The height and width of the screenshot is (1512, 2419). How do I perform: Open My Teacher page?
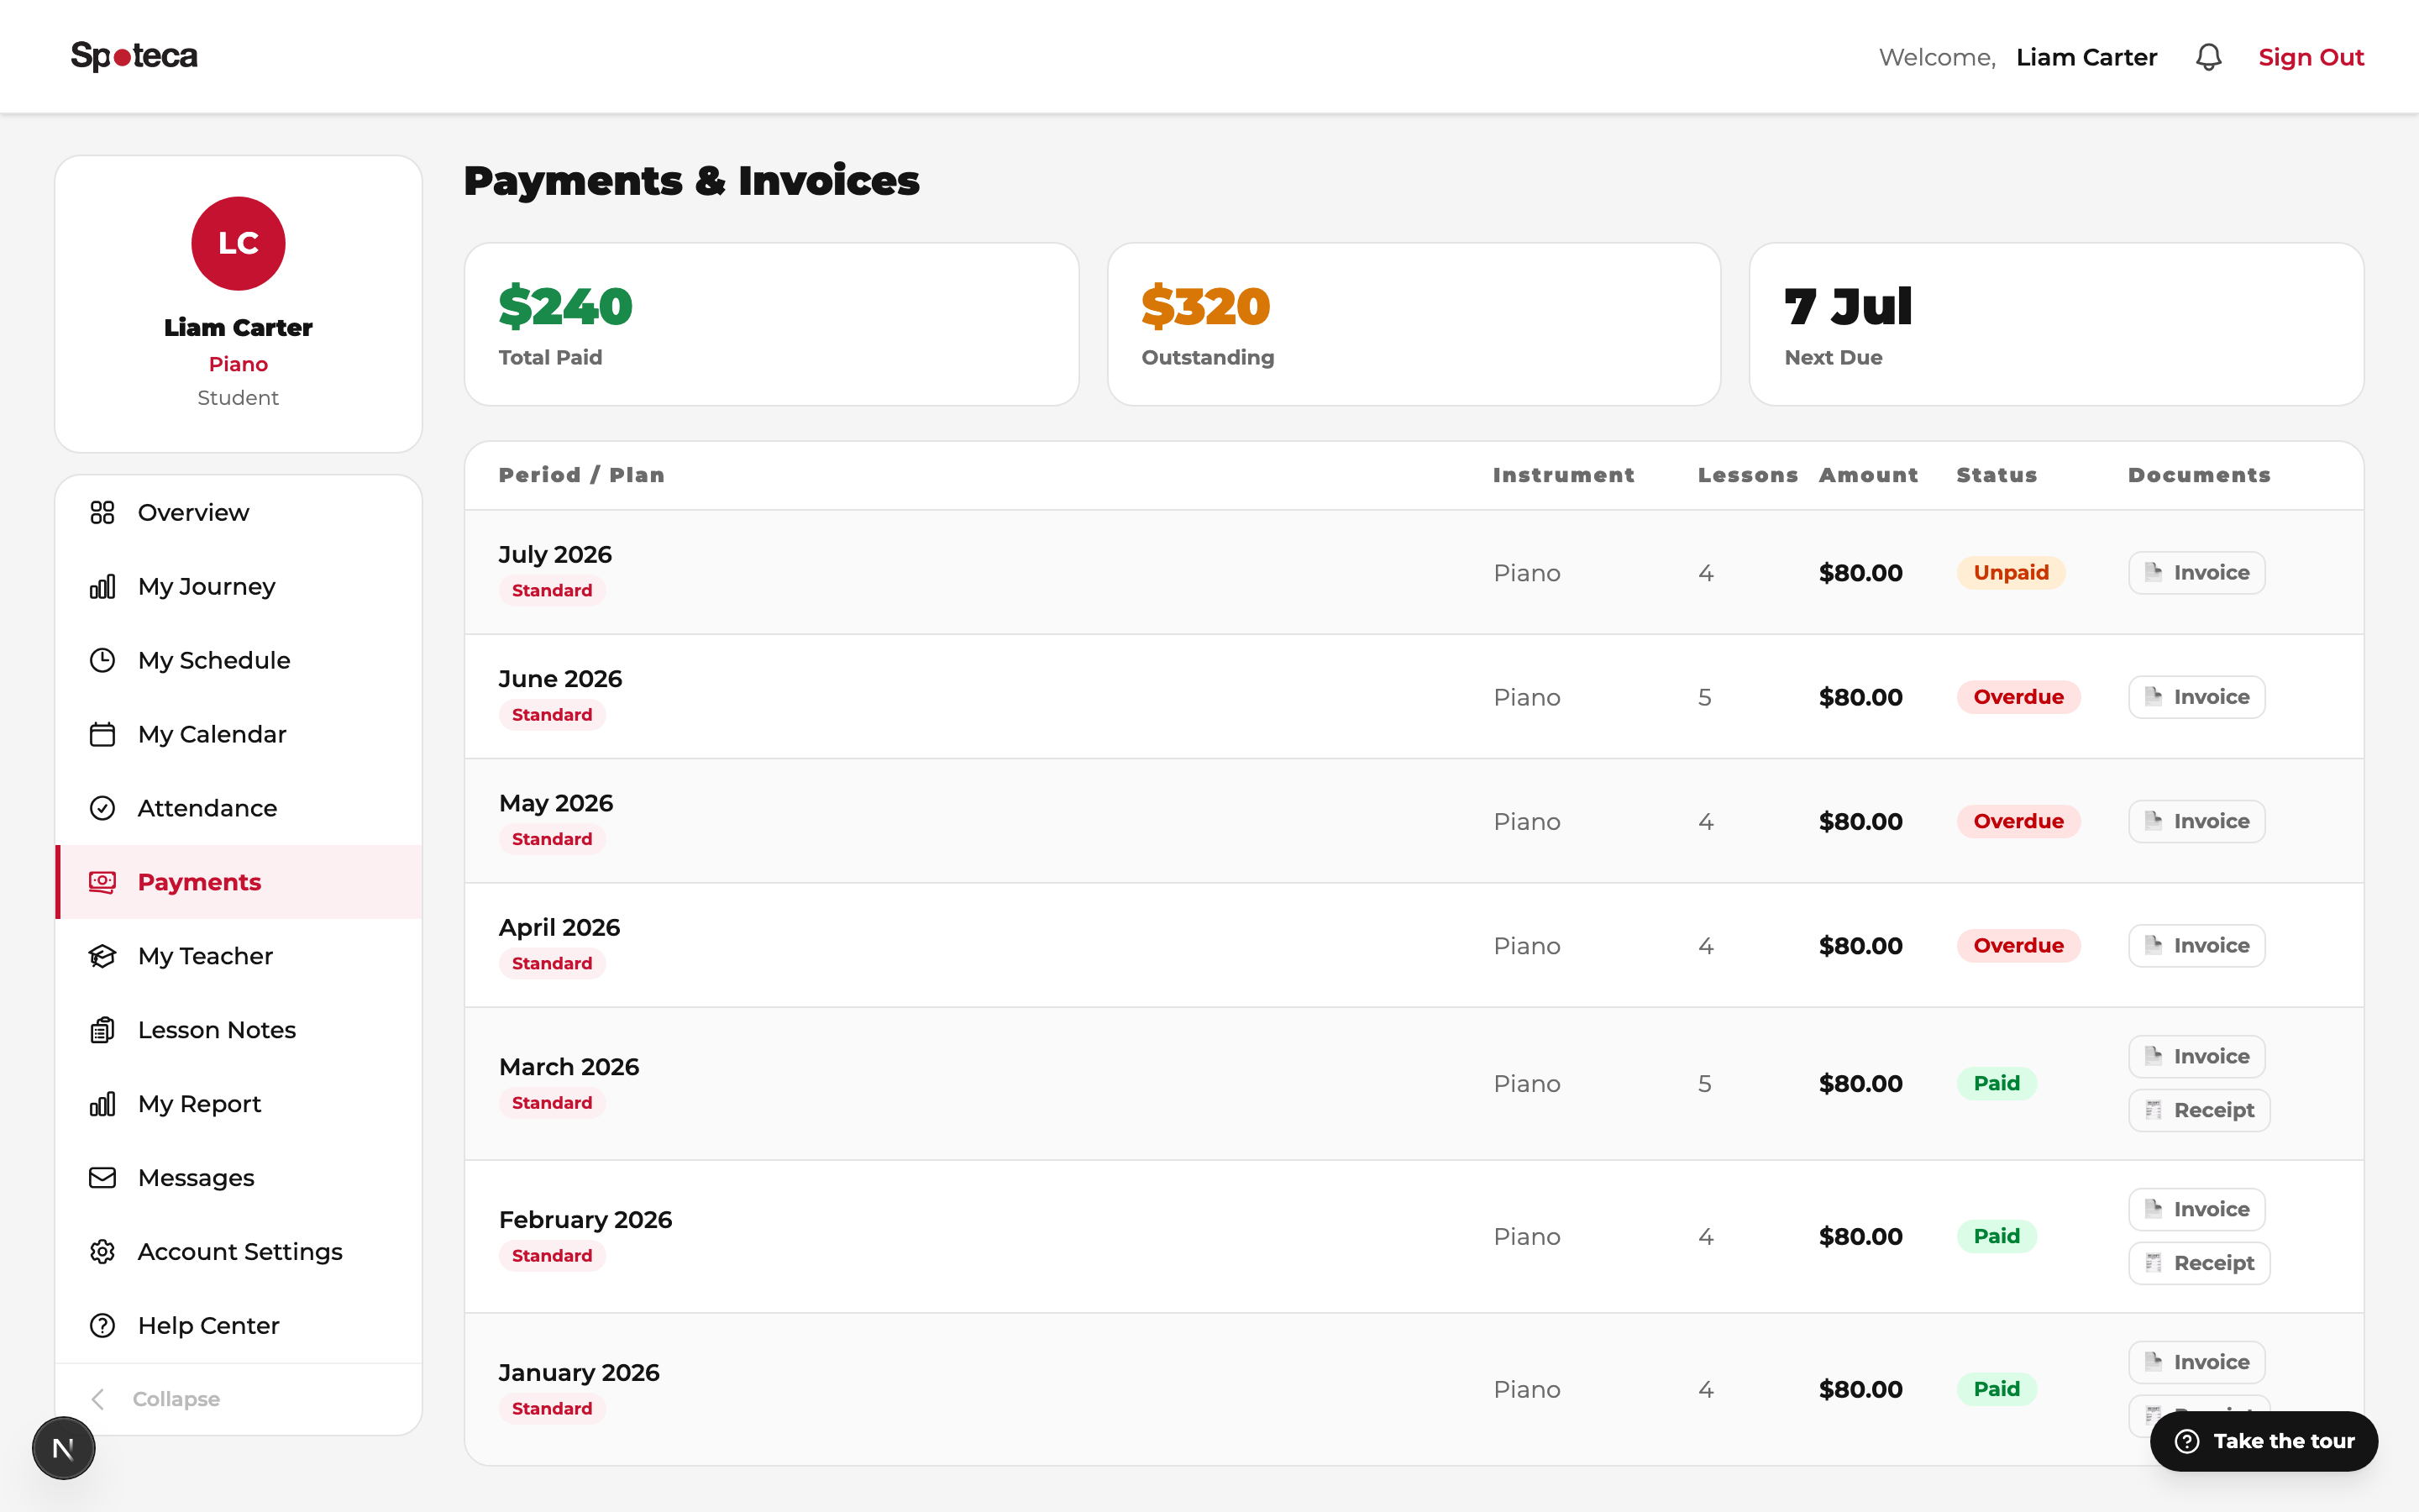point(238,956)
